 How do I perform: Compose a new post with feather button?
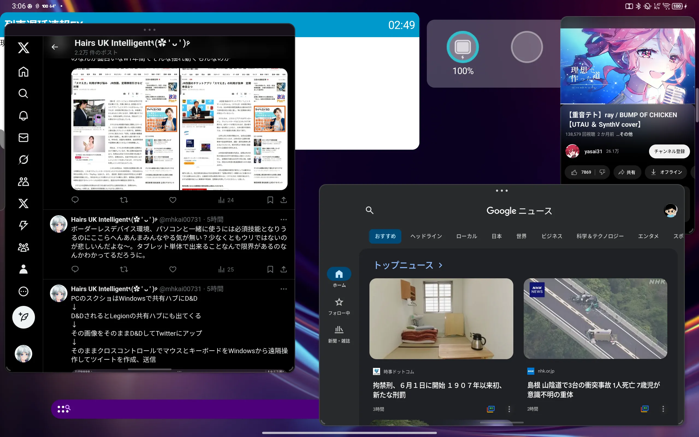coord(23,317)
